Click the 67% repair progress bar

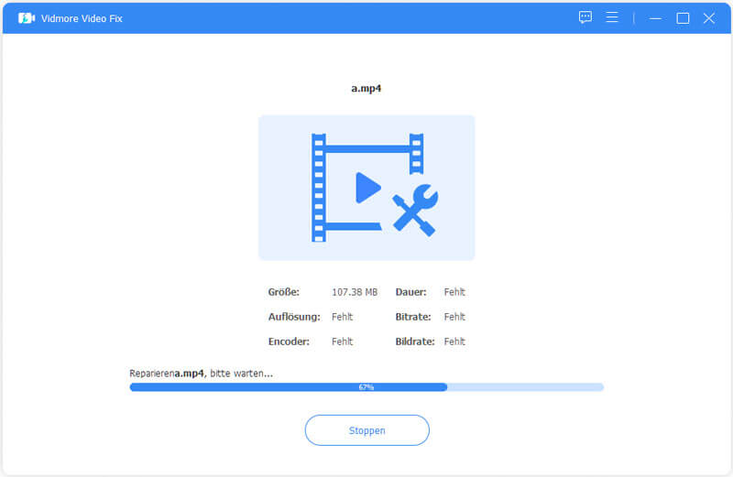[x=366, y=387]
